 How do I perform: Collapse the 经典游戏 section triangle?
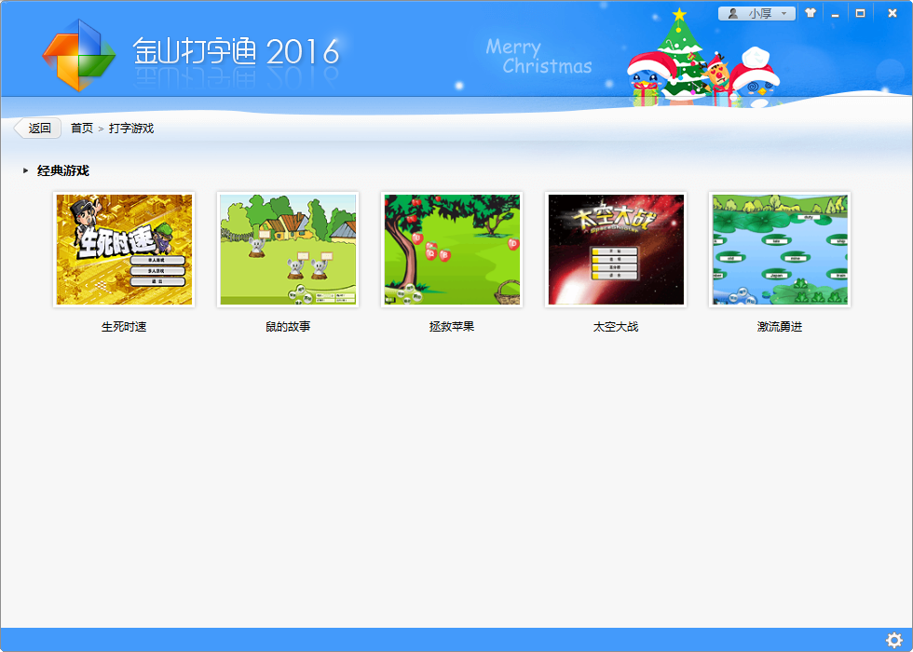point(26,170)
